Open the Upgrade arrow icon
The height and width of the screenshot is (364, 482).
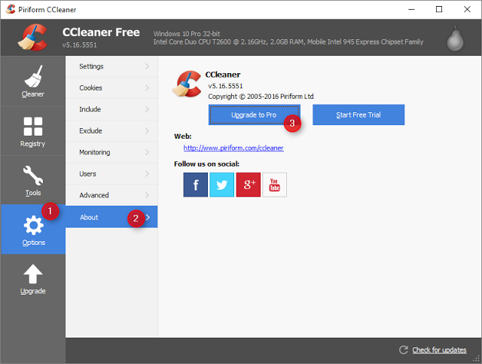tap(33, 274)
